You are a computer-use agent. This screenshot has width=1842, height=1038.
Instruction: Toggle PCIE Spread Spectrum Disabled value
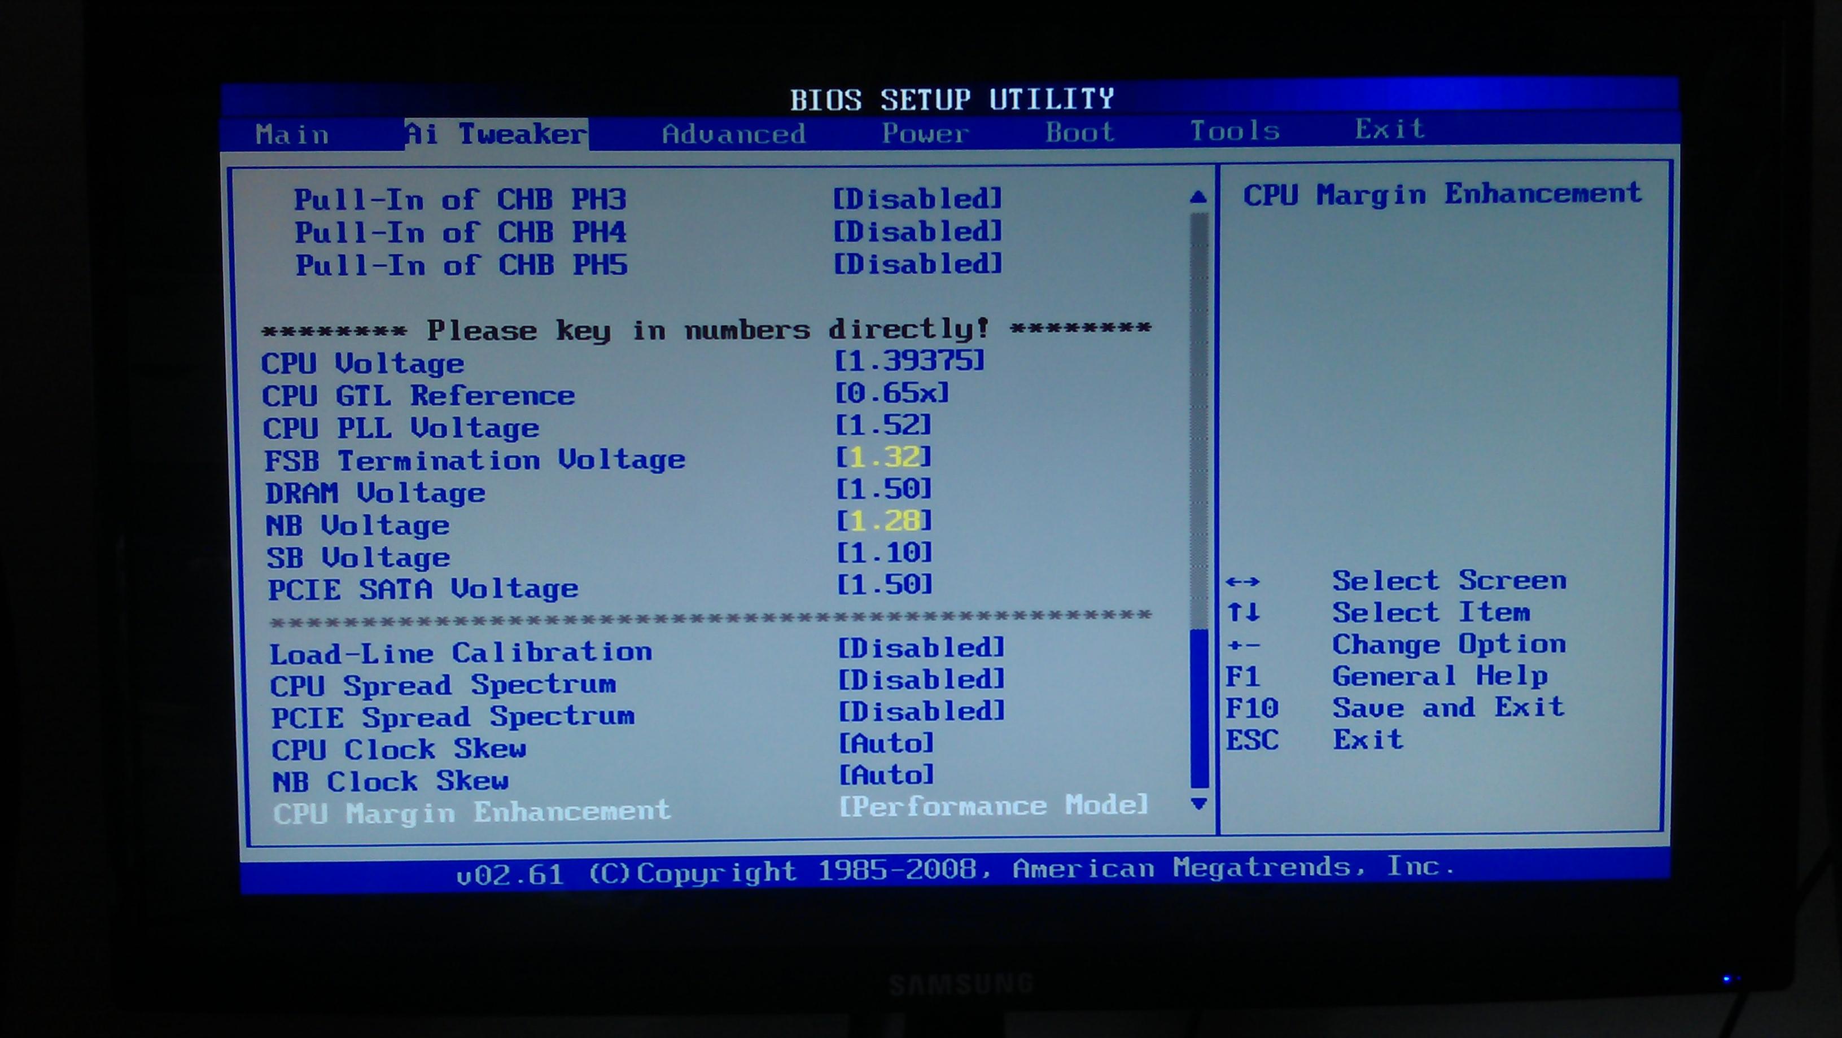(921, 711)
